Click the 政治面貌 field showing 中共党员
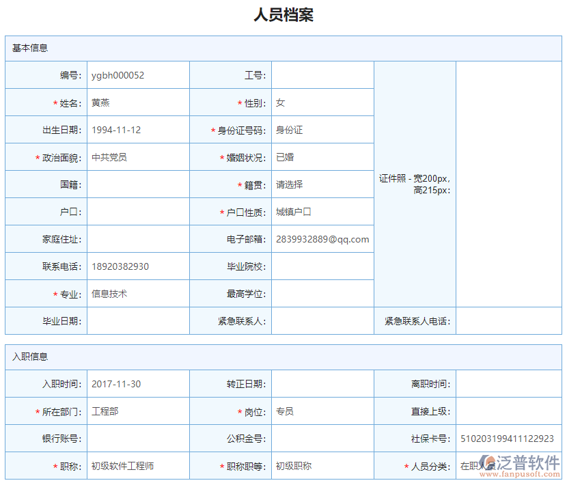 [x=137, y=156]
